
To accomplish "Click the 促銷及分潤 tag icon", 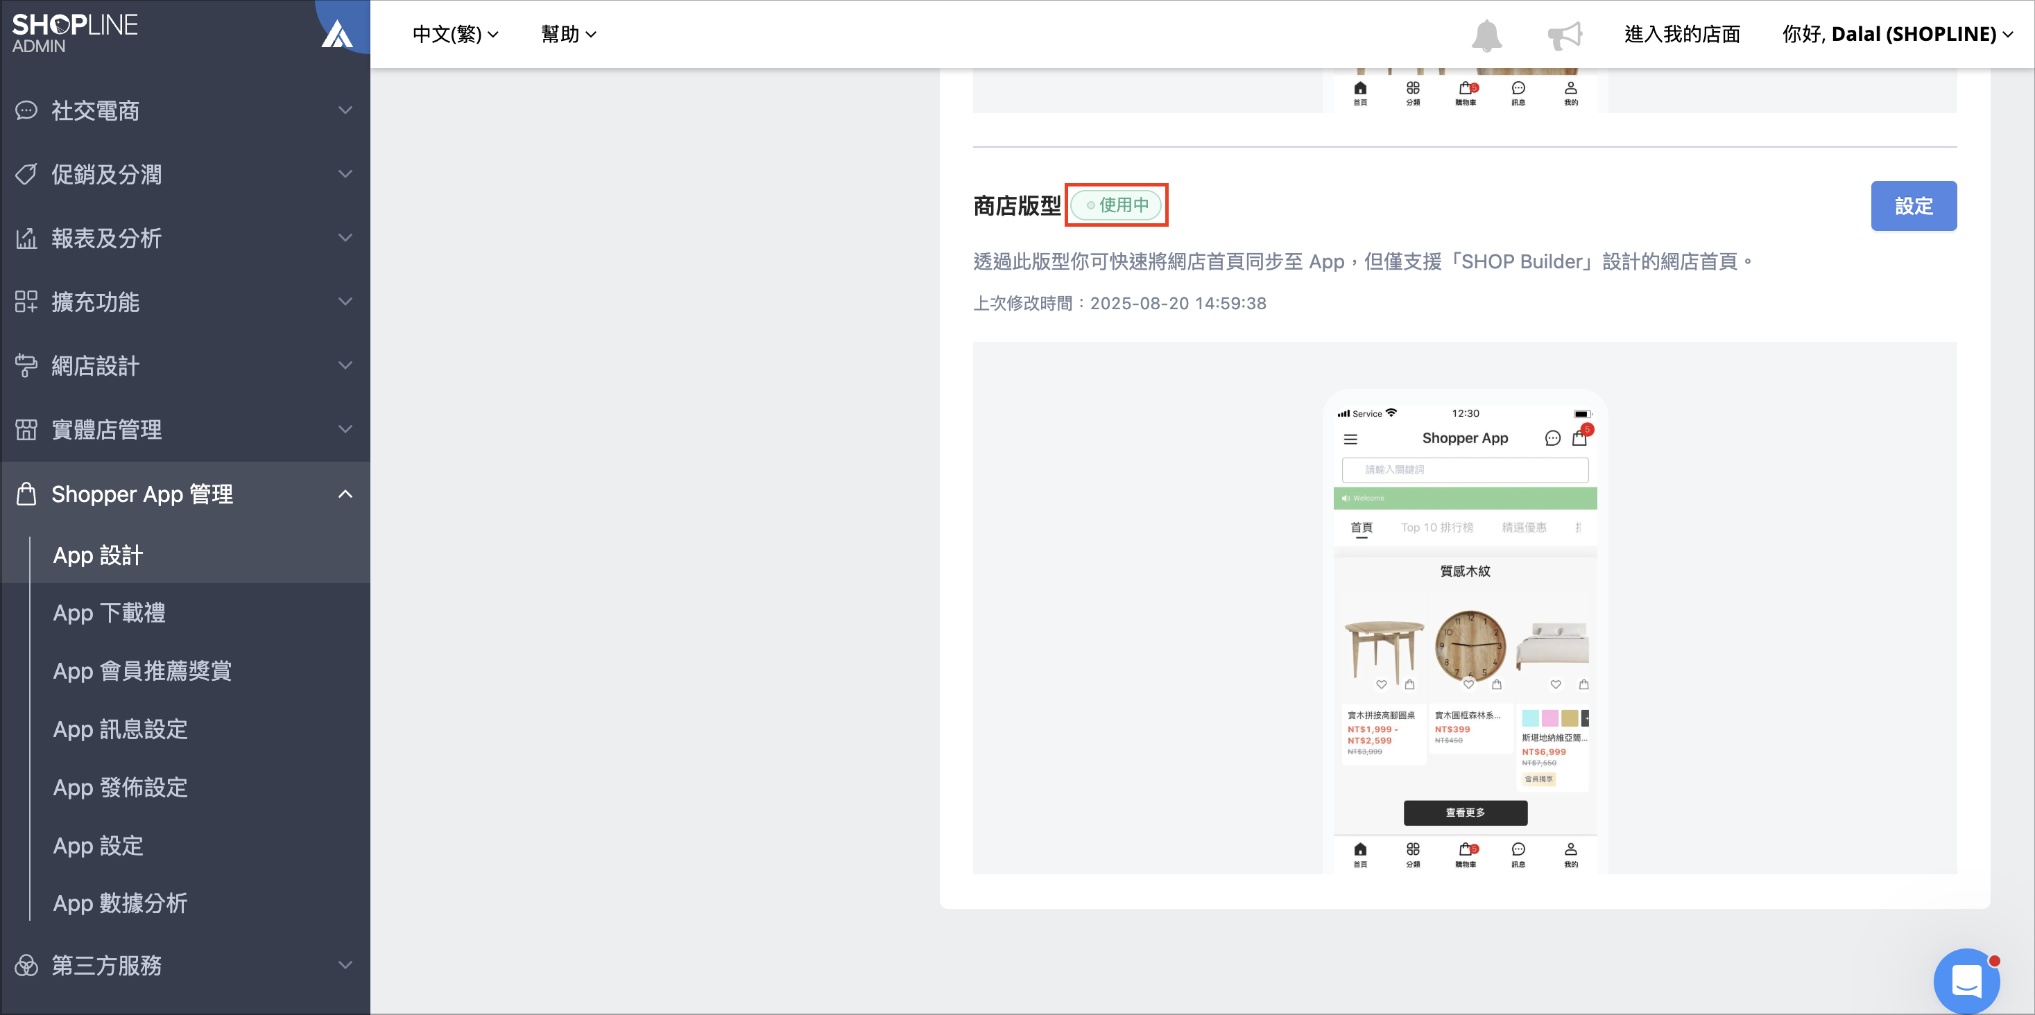I will (x=26, y=174).
